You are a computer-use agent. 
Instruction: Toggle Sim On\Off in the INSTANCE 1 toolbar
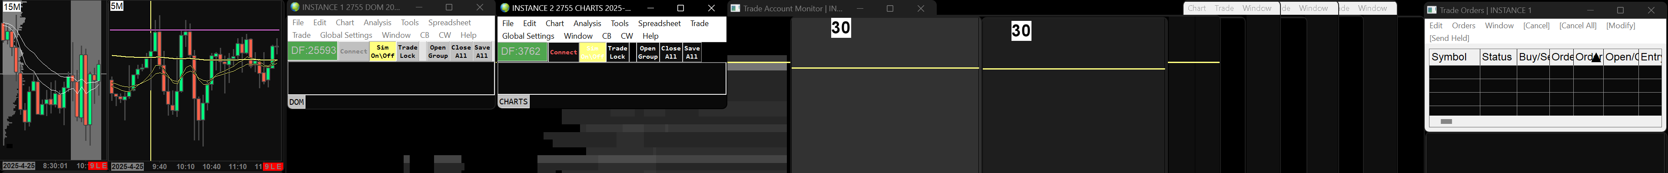[383, 51]
